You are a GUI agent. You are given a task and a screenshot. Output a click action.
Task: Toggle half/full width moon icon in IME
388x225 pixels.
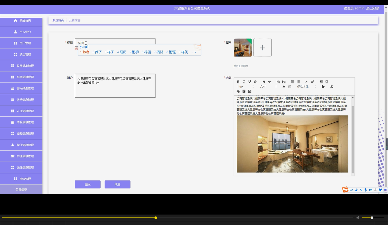(356, 190)
